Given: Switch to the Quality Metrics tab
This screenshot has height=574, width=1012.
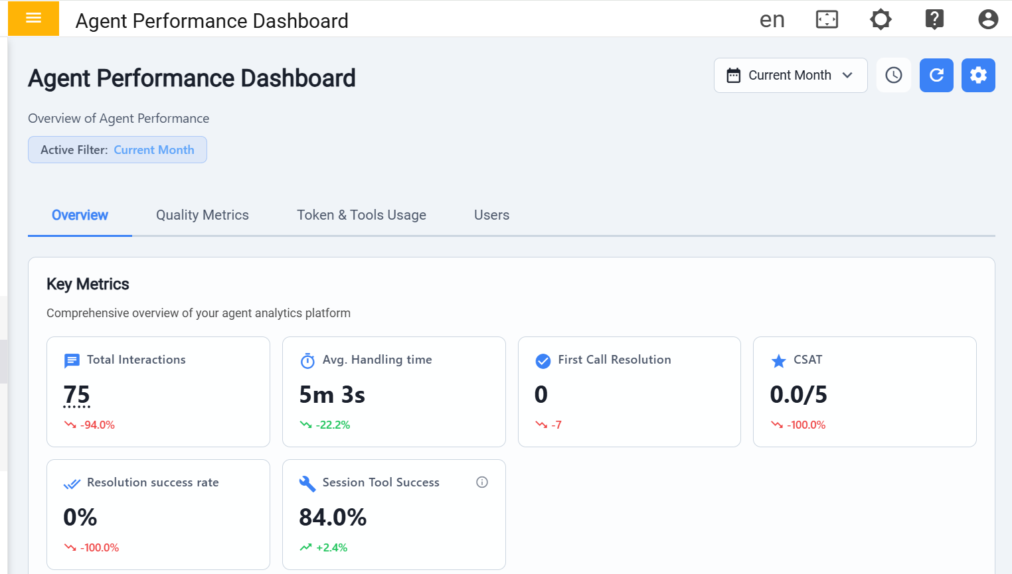Looking at the screenshot, I should [203, 215].
